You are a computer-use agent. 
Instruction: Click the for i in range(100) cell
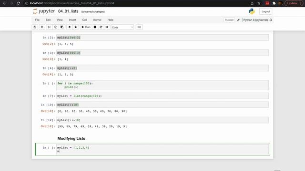click(163, 85)
